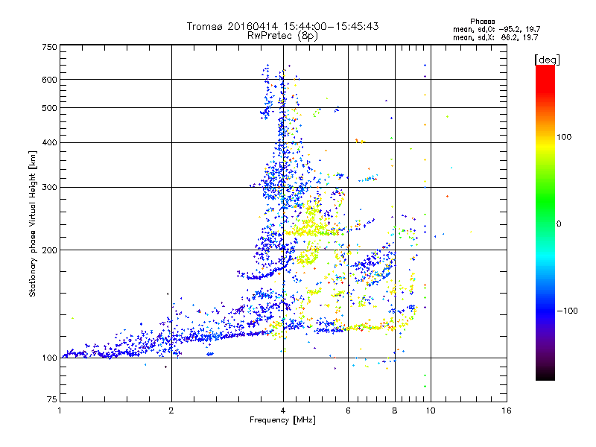Viewport: 596px width, 447px height.
Task: Click the colorbar label '100'
Action: click(x=564, y=137)
